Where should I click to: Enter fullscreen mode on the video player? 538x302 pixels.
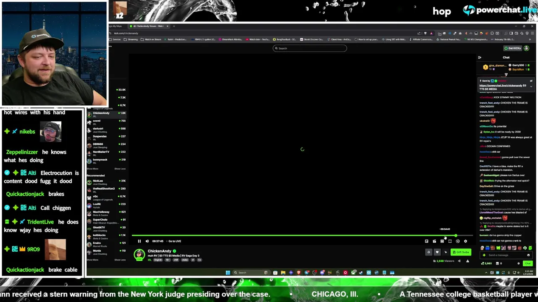[450, 241]
